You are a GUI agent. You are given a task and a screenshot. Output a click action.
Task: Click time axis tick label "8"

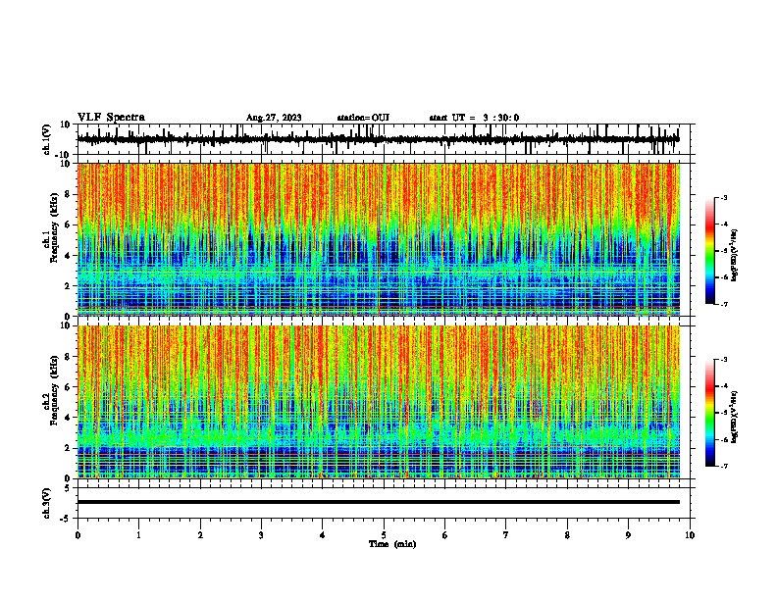[567, 535]
